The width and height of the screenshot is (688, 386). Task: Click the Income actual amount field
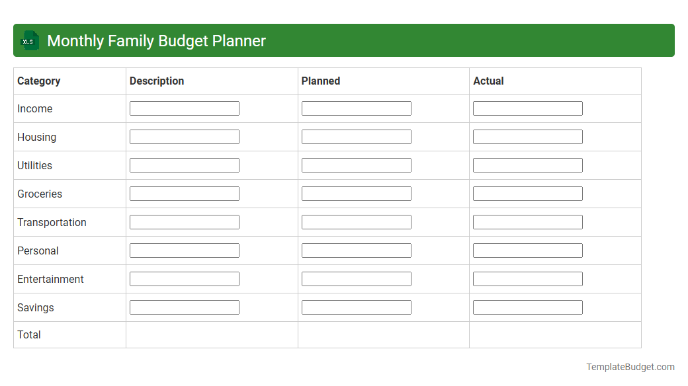[527, 108]
